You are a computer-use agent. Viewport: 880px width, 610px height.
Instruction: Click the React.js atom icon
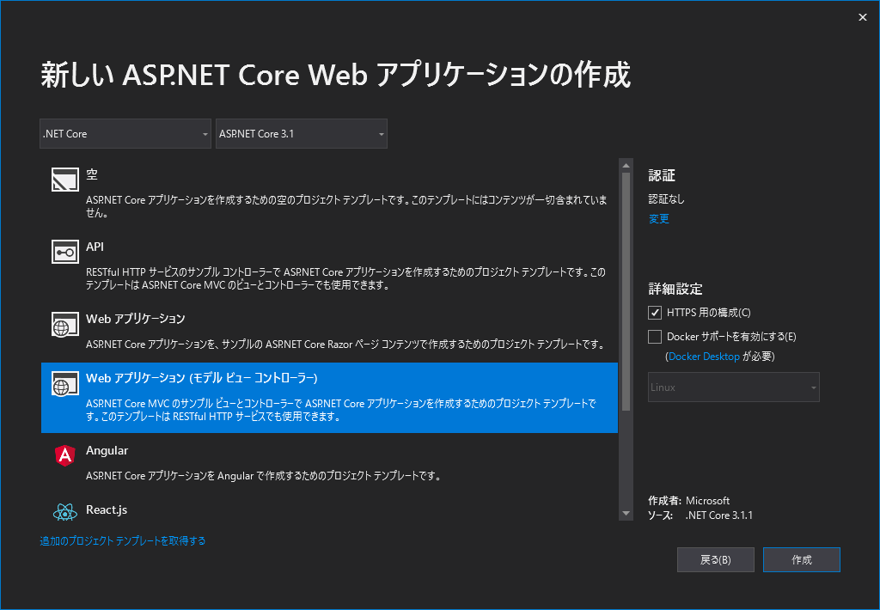coord(65,512)
